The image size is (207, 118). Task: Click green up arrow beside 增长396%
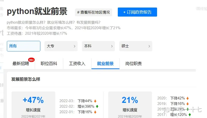[x=97, y=106]
